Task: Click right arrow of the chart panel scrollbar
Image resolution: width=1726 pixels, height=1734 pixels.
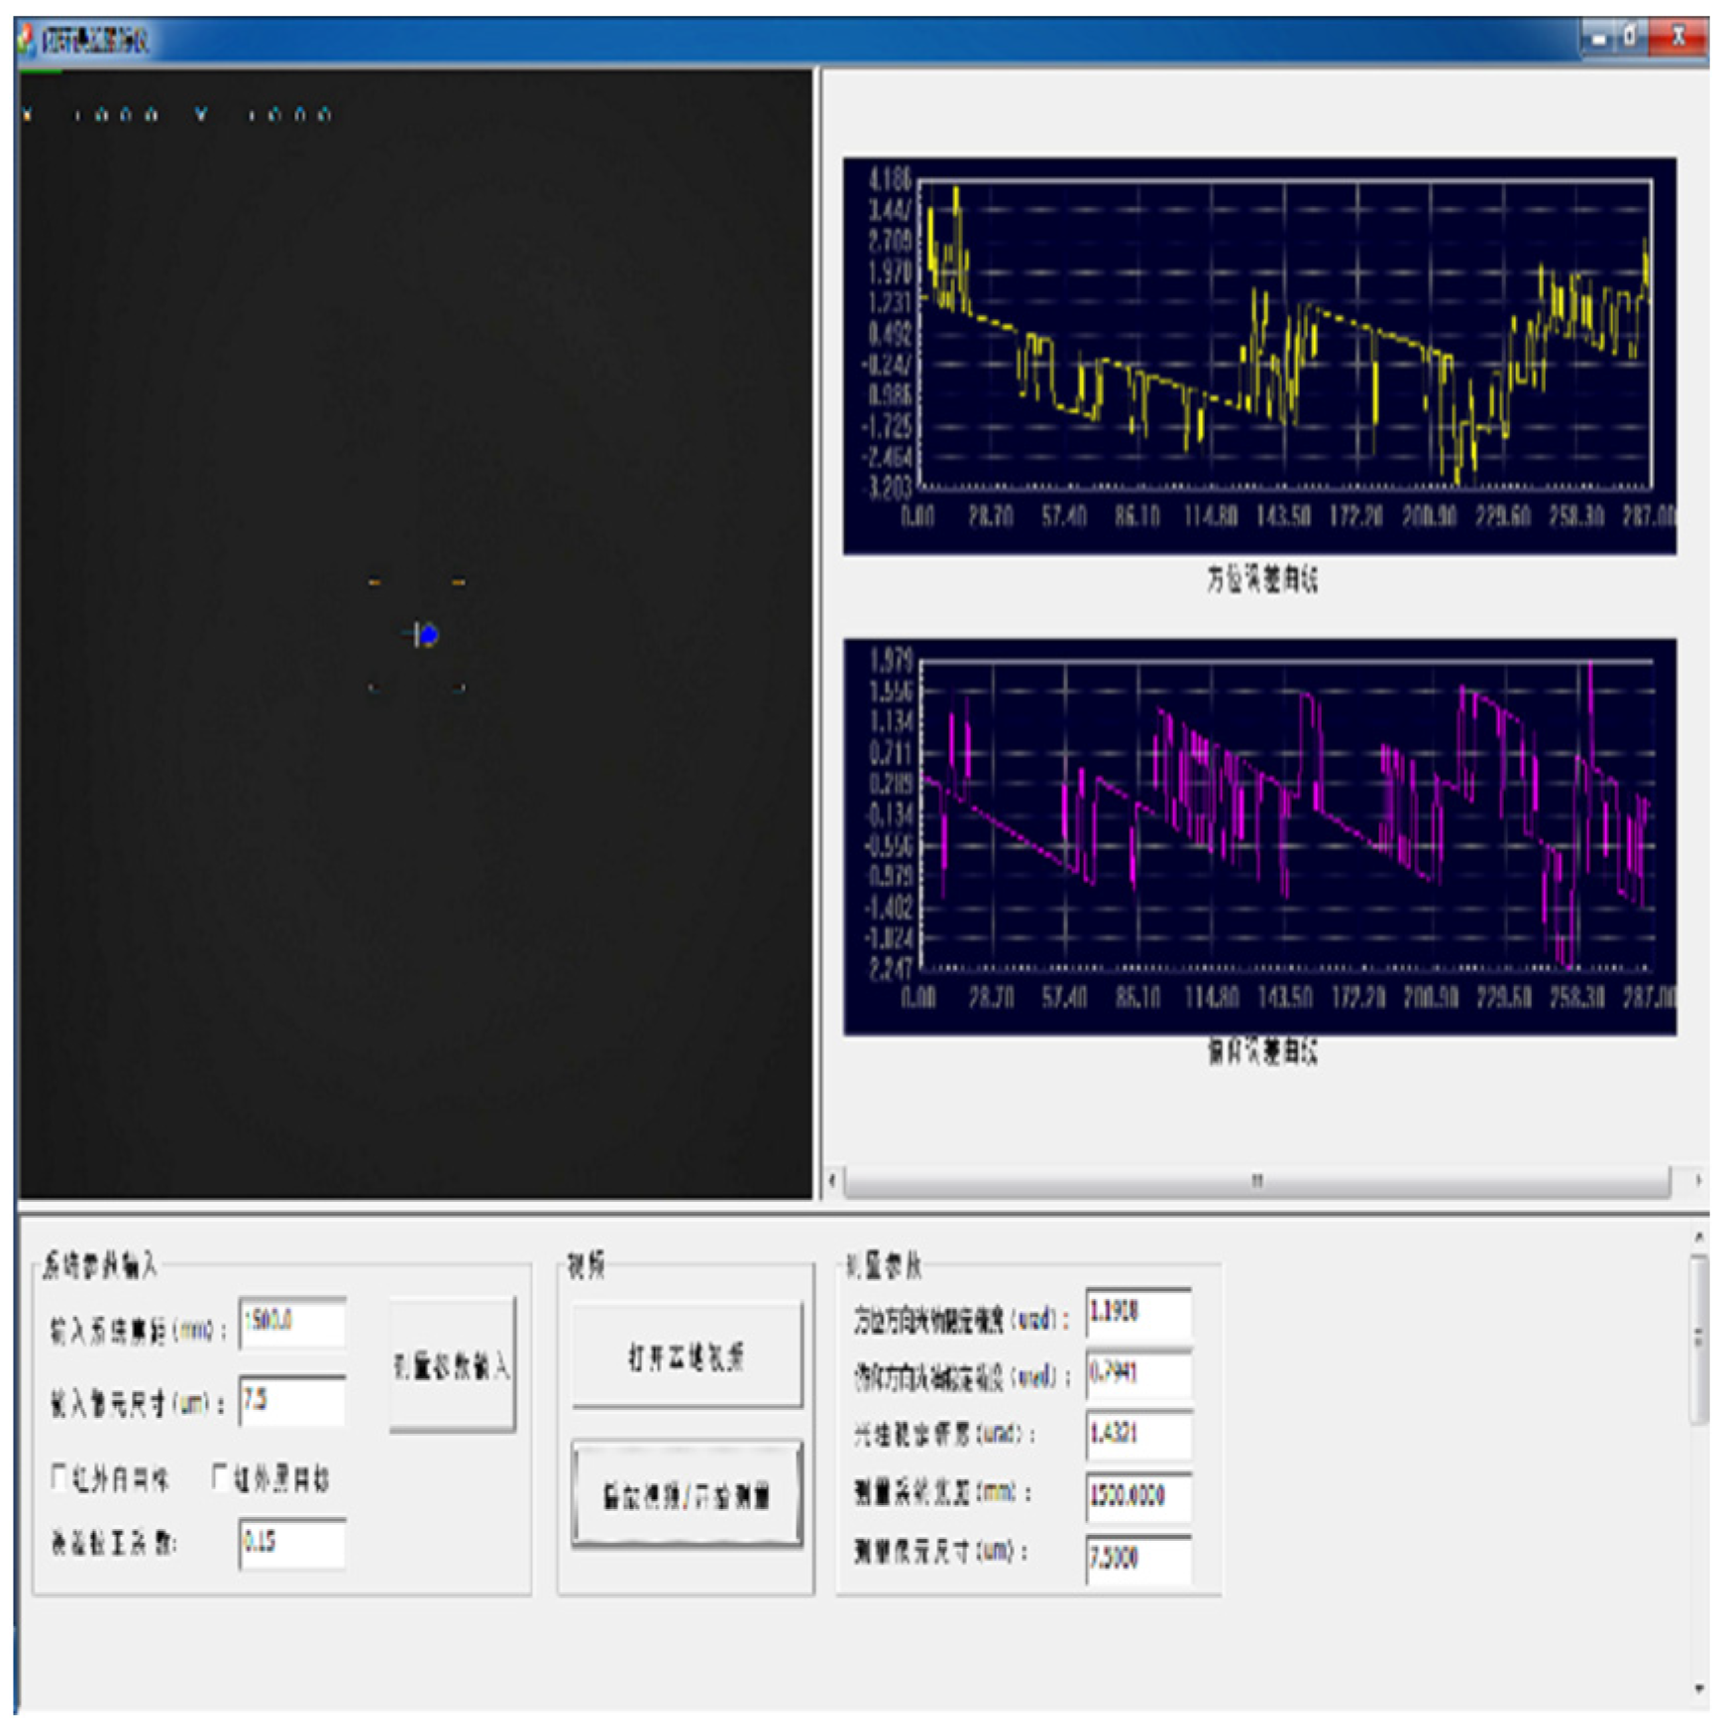Action: [x=1697, y=1180]
